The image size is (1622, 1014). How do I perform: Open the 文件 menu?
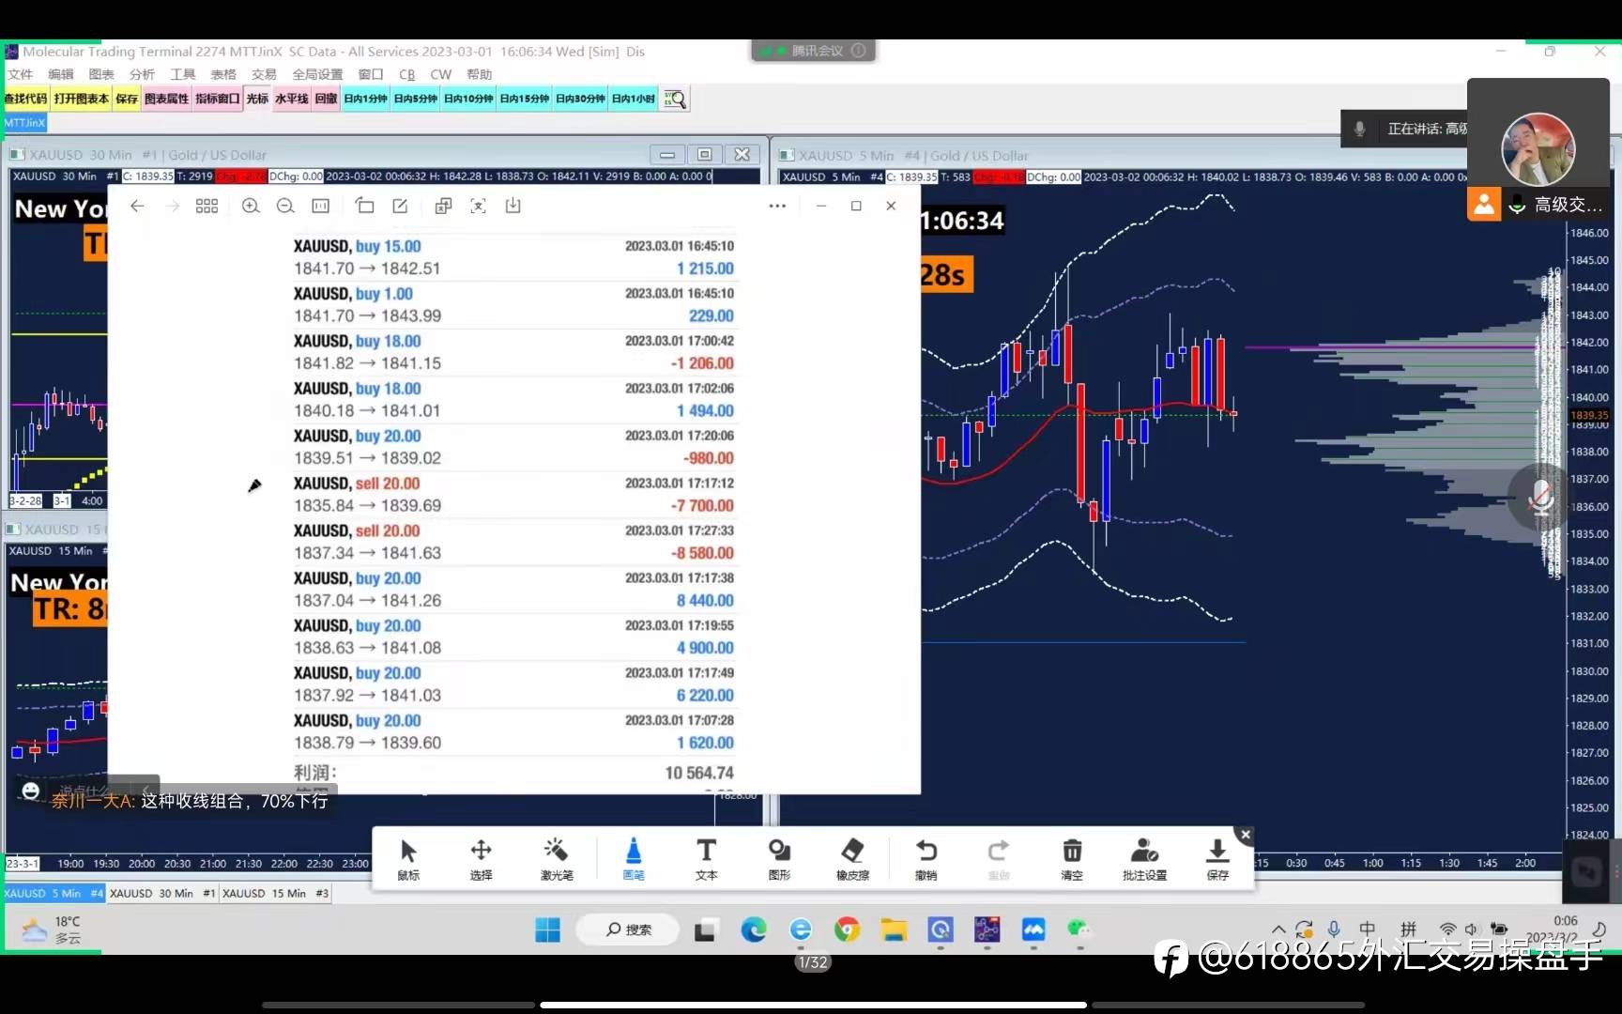pyautogui.click(x=20, y=74)
